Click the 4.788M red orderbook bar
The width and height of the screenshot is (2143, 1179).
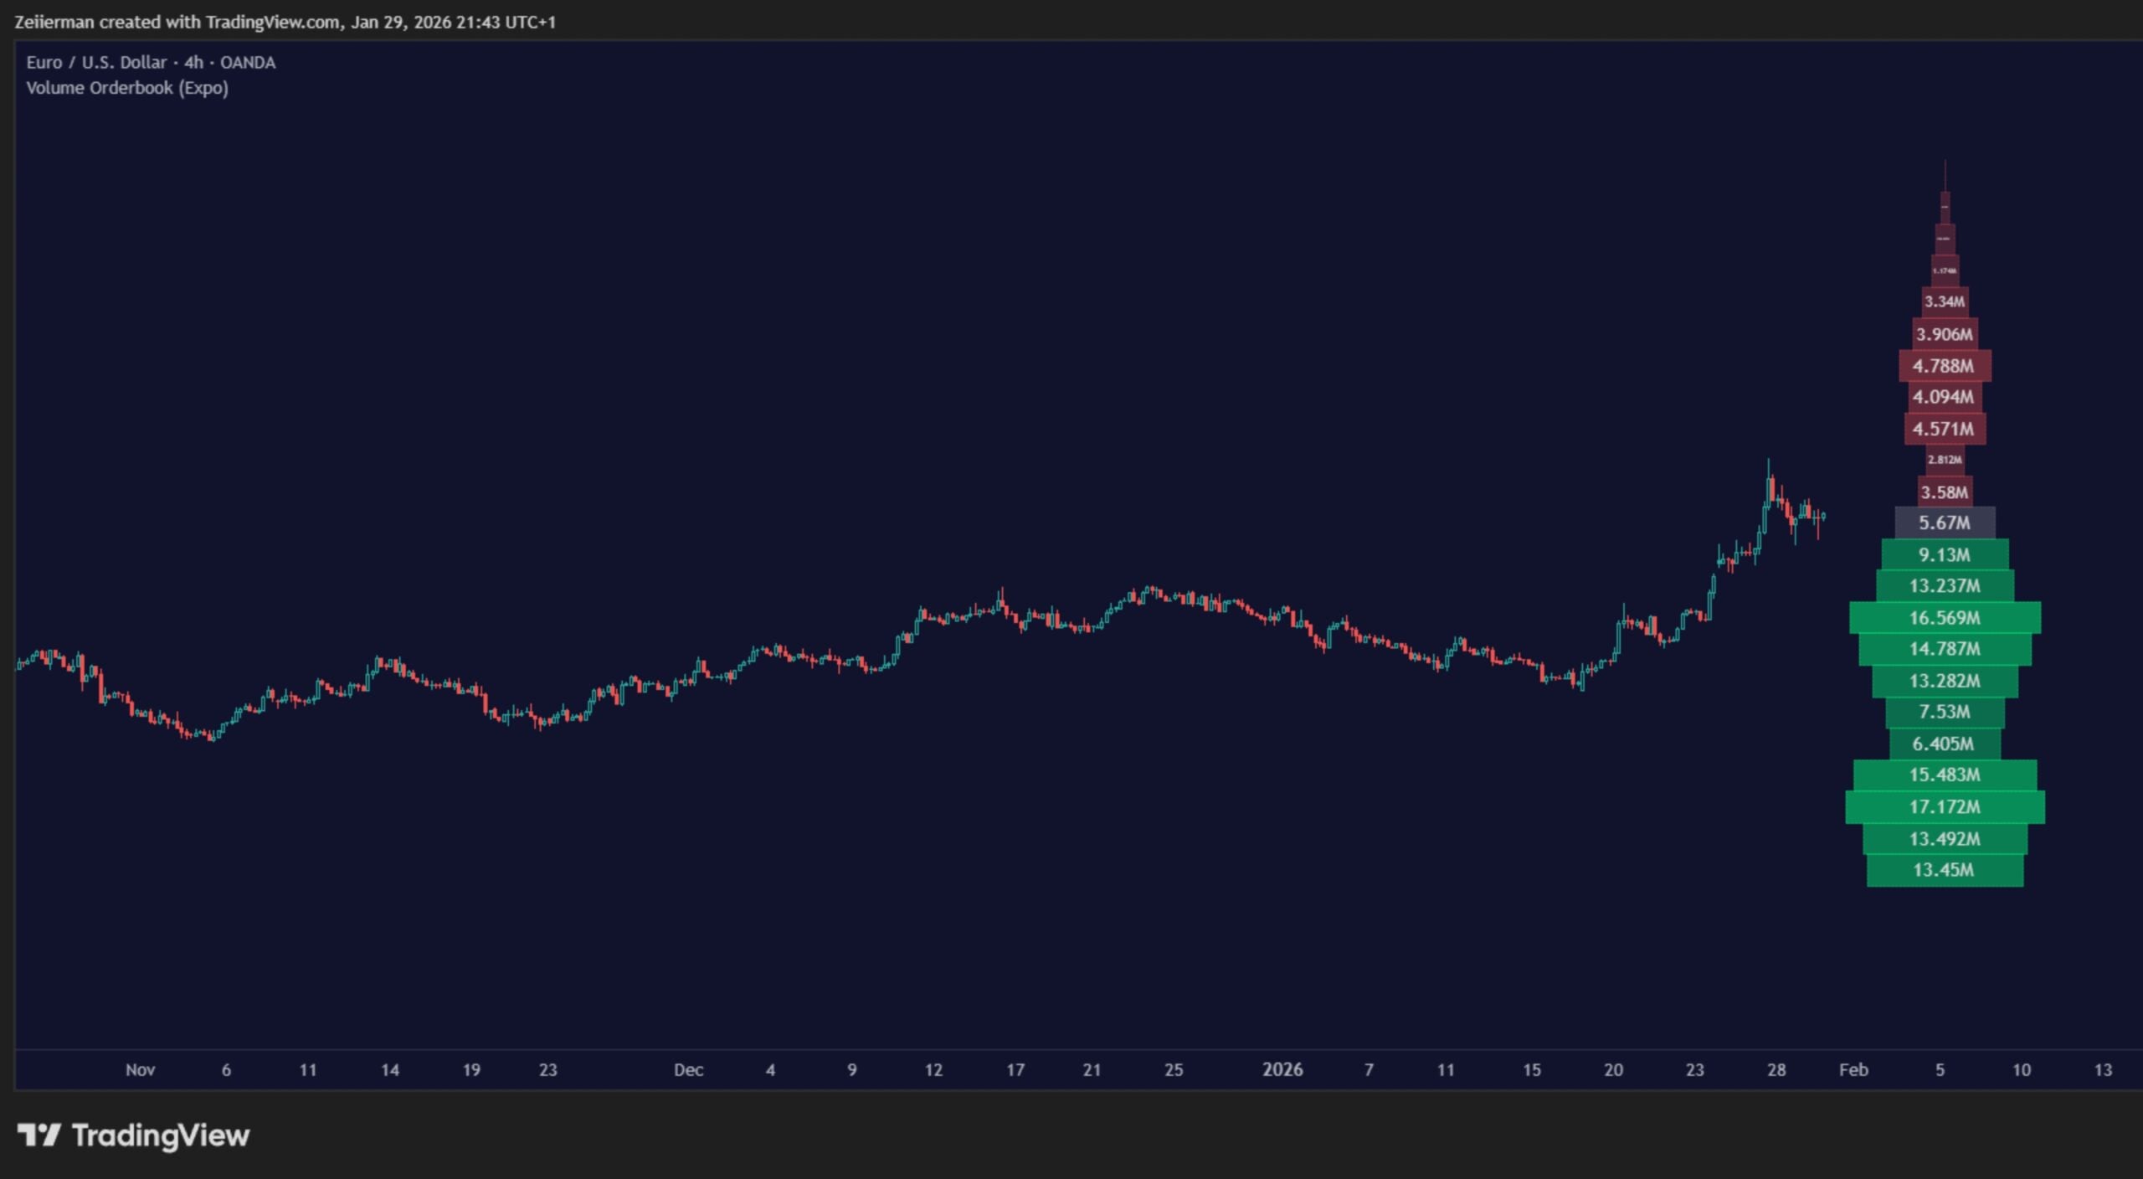[x=1945, y=366]
